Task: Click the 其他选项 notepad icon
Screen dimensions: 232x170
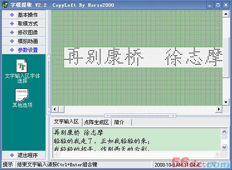Action: pos(21,95)
